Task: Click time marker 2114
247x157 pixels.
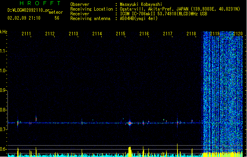Action: (97, 34)
